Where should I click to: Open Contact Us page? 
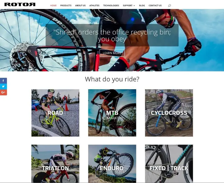[155, 5]
